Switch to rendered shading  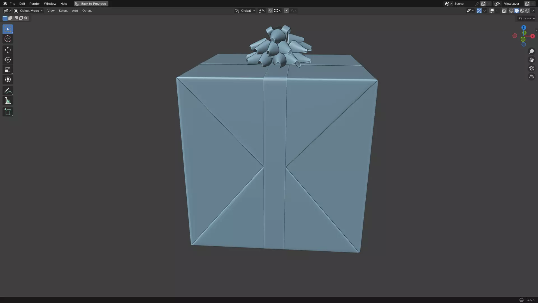pos(527,11)
